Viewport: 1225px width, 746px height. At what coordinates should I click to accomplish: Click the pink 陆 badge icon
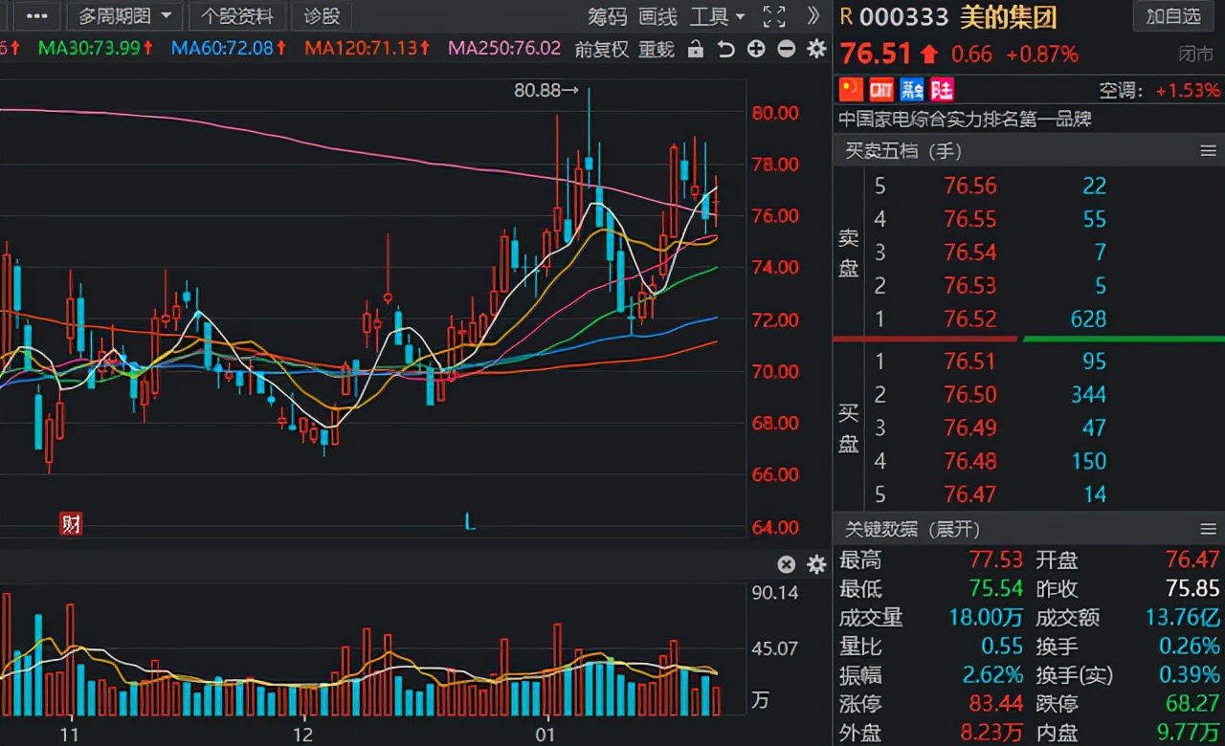(943, 90)
